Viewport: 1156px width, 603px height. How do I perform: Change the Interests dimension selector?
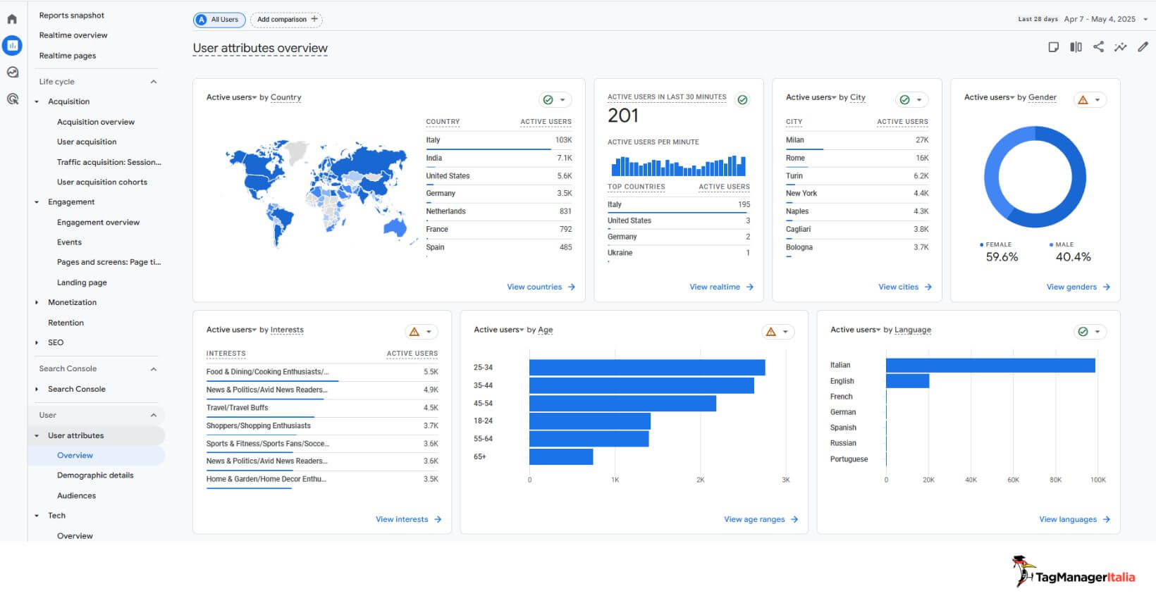click(x=287, y=330)
